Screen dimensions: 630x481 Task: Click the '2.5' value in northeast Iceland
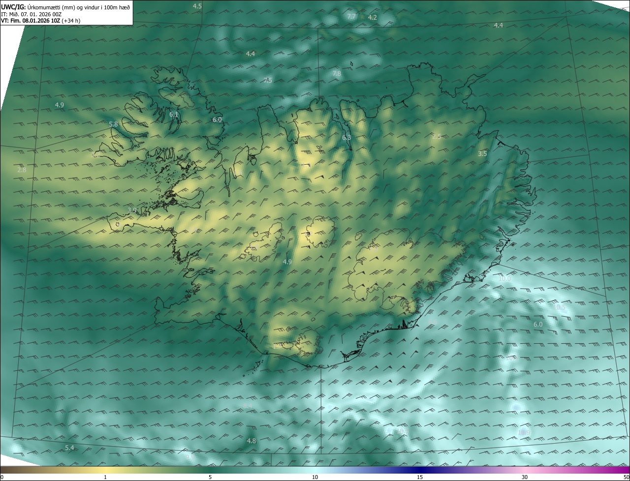point(437,136)
